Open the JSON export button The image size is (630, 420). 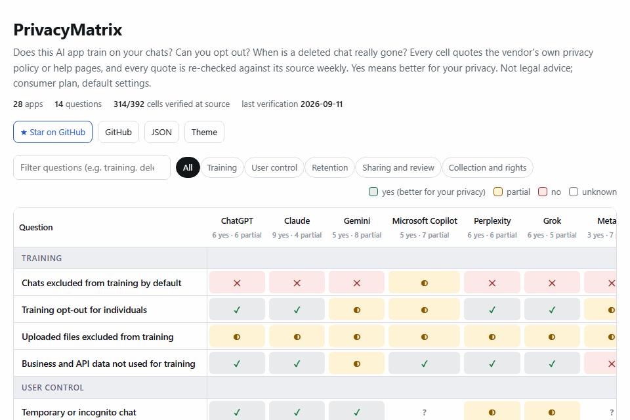161,132
